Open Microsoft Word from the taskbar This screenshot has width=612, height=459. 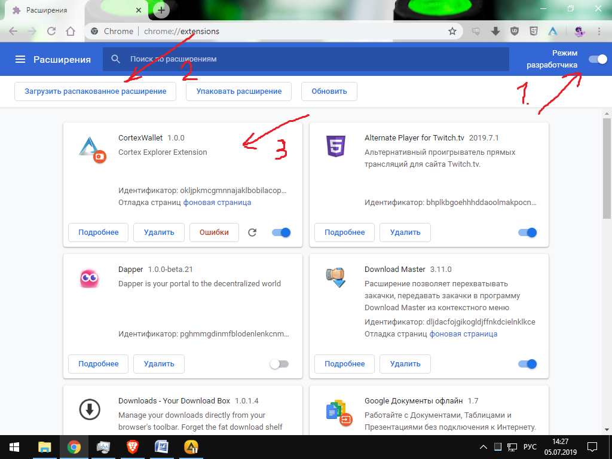click(161, 447)
